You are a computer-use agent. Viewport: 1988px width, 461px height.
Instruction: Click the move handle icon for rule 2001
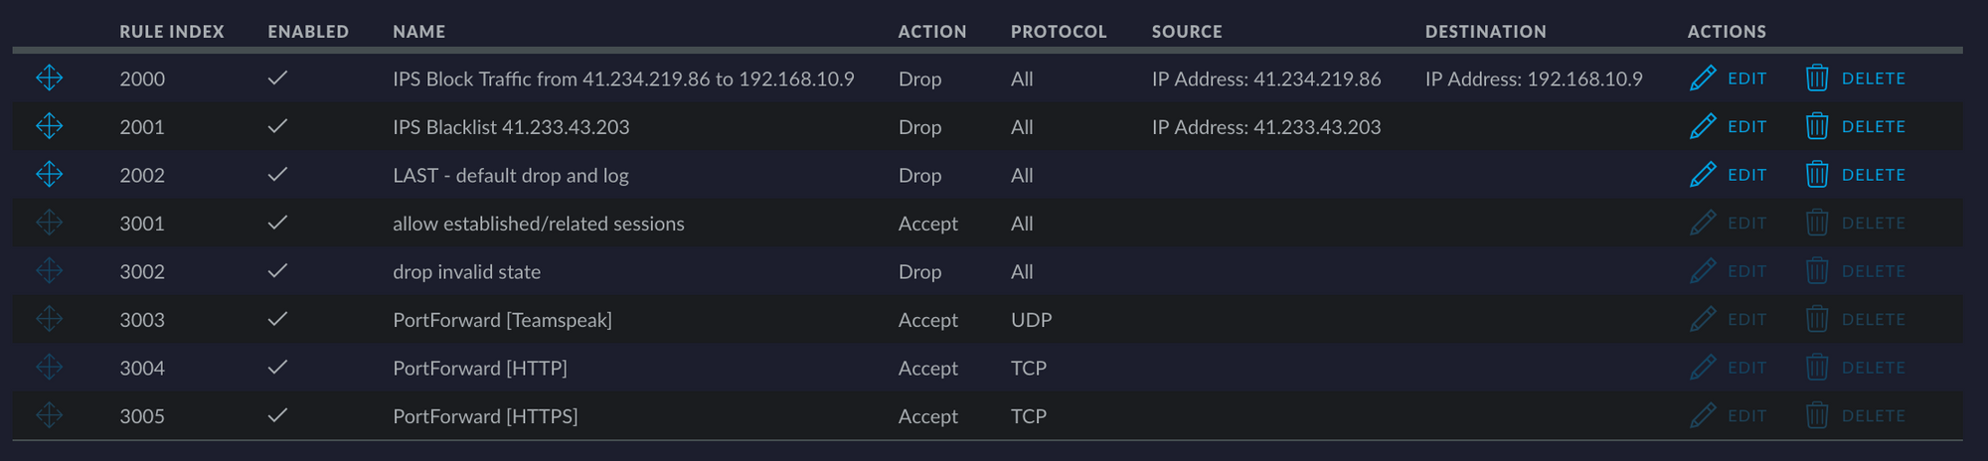coord(49,126)
